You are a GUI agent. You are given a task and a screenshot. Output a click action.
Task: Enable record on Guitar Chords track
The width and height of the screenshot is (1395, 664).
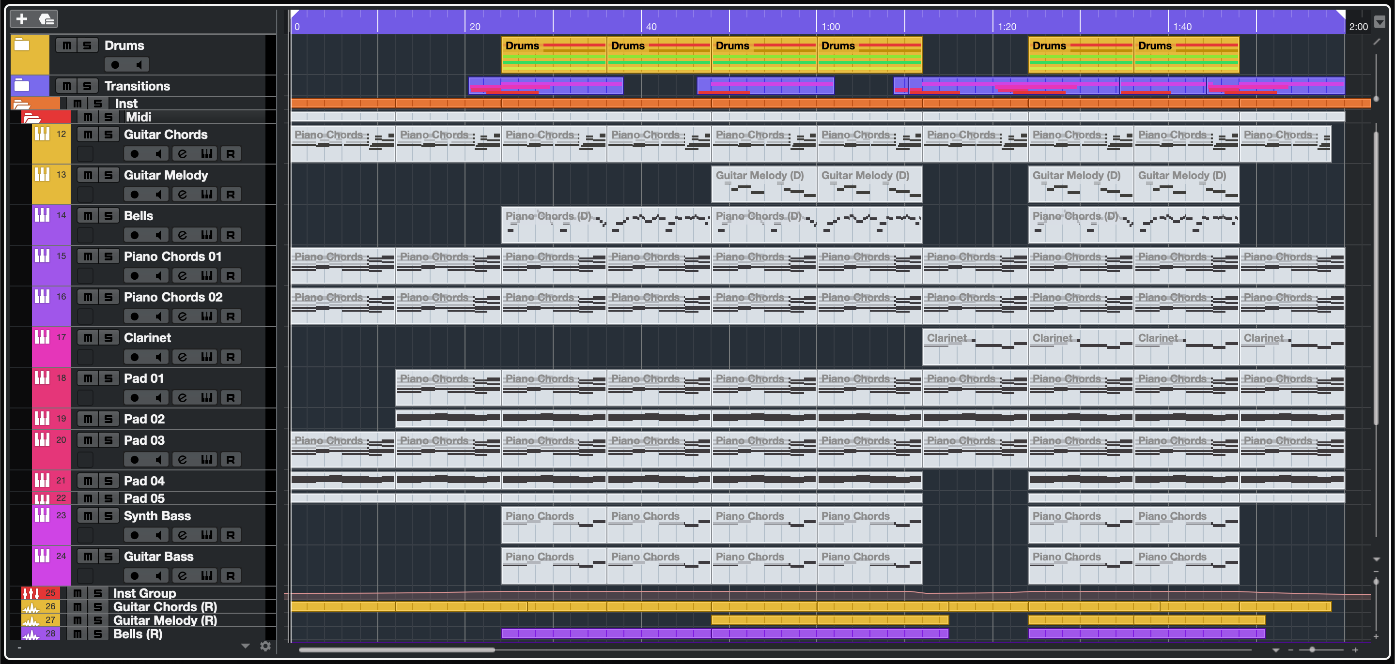134,154
